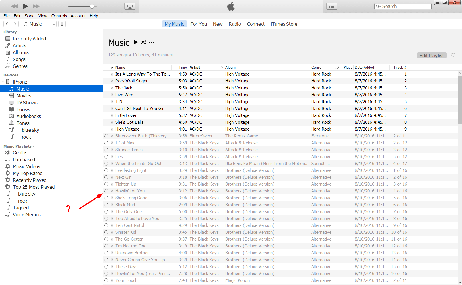Viewport: 462px width, 285px height.
Task: Open the Edit menu
Action: pos(17,16)
